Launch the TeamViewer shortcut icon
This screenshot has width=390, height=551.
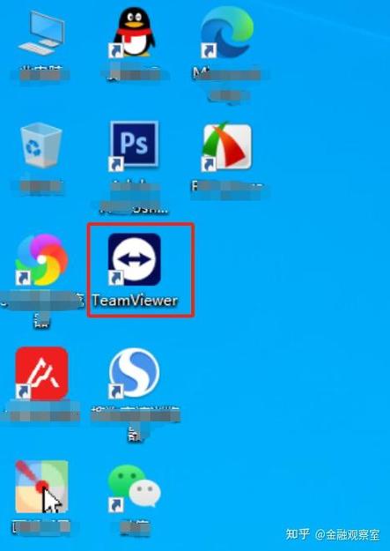135,259
